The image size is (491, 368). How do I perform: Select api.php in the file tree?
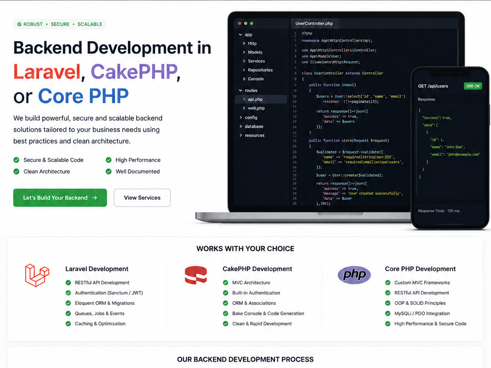261,99
